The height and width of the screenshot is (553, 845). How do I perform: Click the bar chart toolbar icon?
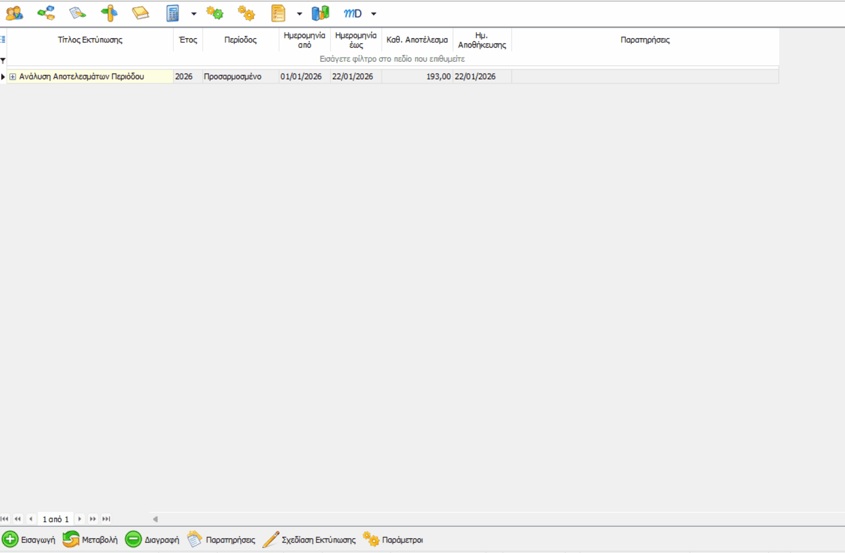(x=321, y=13)
